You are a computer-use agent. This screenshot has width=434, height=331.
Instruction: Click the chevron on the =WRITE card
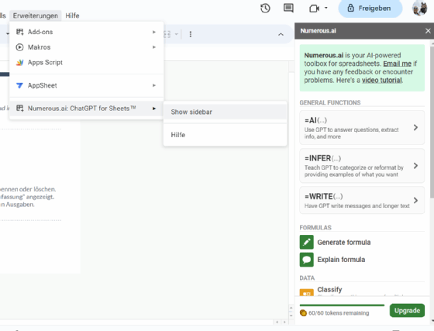415,200
